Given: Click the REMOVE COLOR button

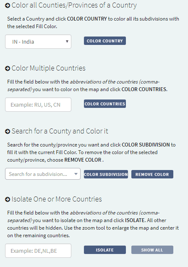Looking at the screenshot, I should pos(152,174).
